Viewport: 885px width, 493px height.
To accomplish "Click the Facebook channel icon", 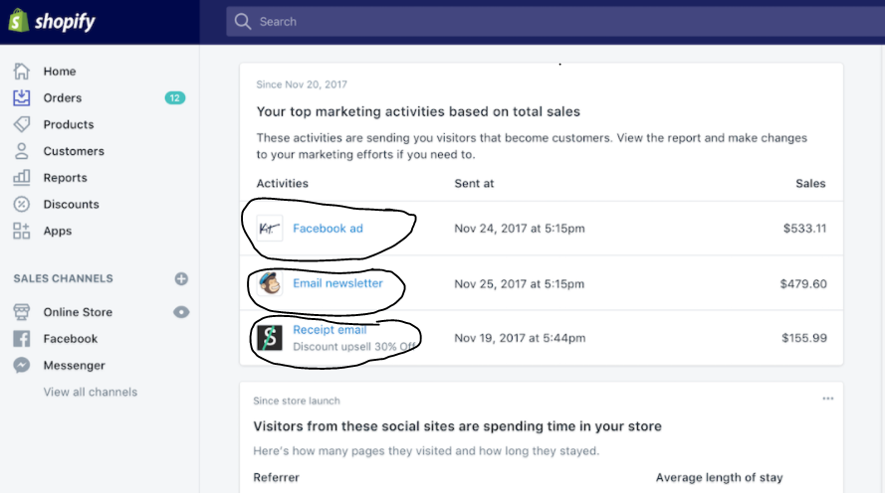I will pos(22,339).
